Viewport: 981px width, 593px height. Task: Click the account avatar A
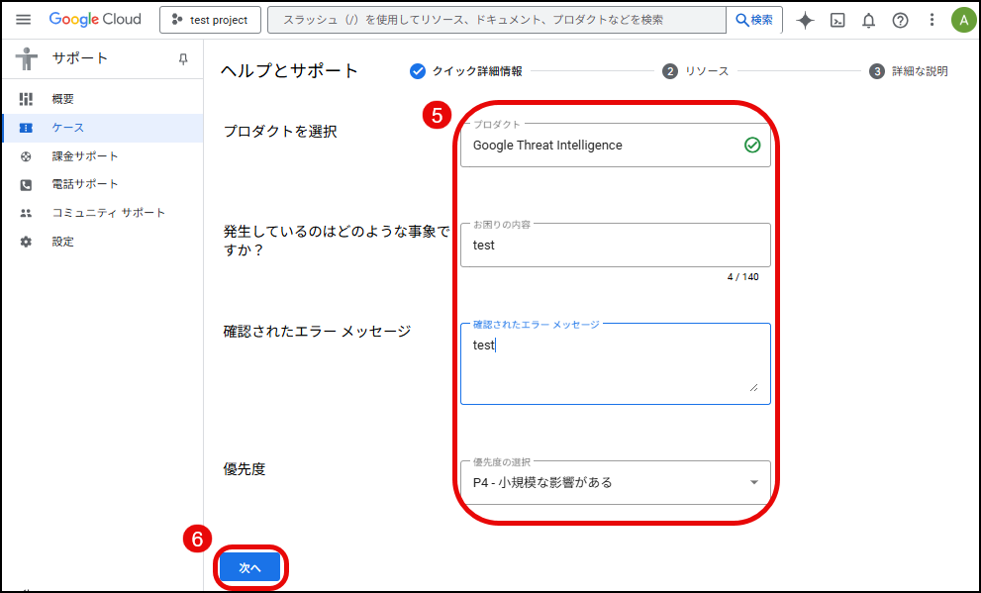coord(962,20)
